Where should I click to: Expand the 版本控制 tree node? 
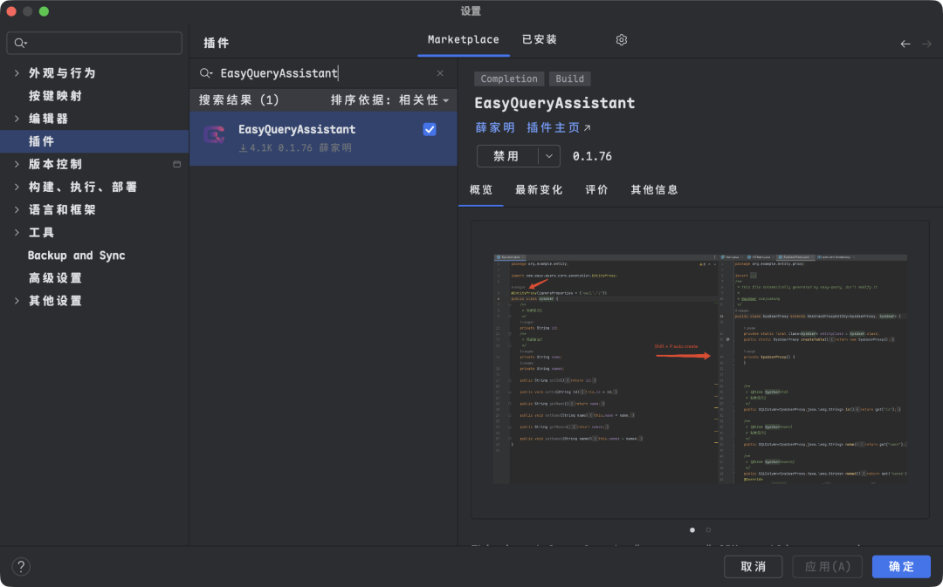[17, 164]
